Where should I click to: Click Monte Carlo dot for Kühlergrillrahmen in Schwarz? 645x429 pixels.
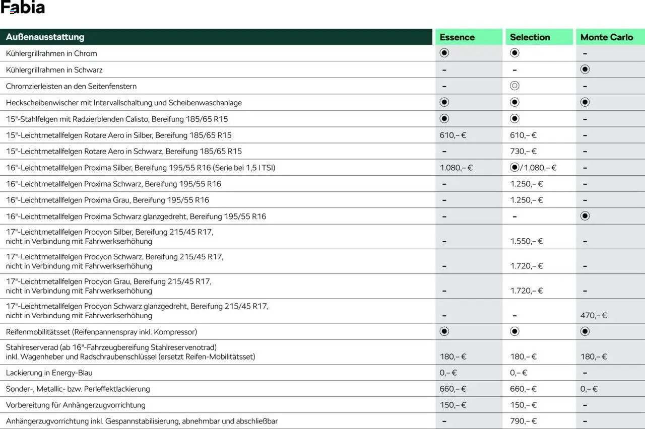585,69
